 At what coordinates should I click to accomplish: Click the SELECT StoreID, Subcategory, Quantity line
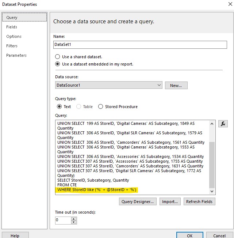(x=93, y=180)
